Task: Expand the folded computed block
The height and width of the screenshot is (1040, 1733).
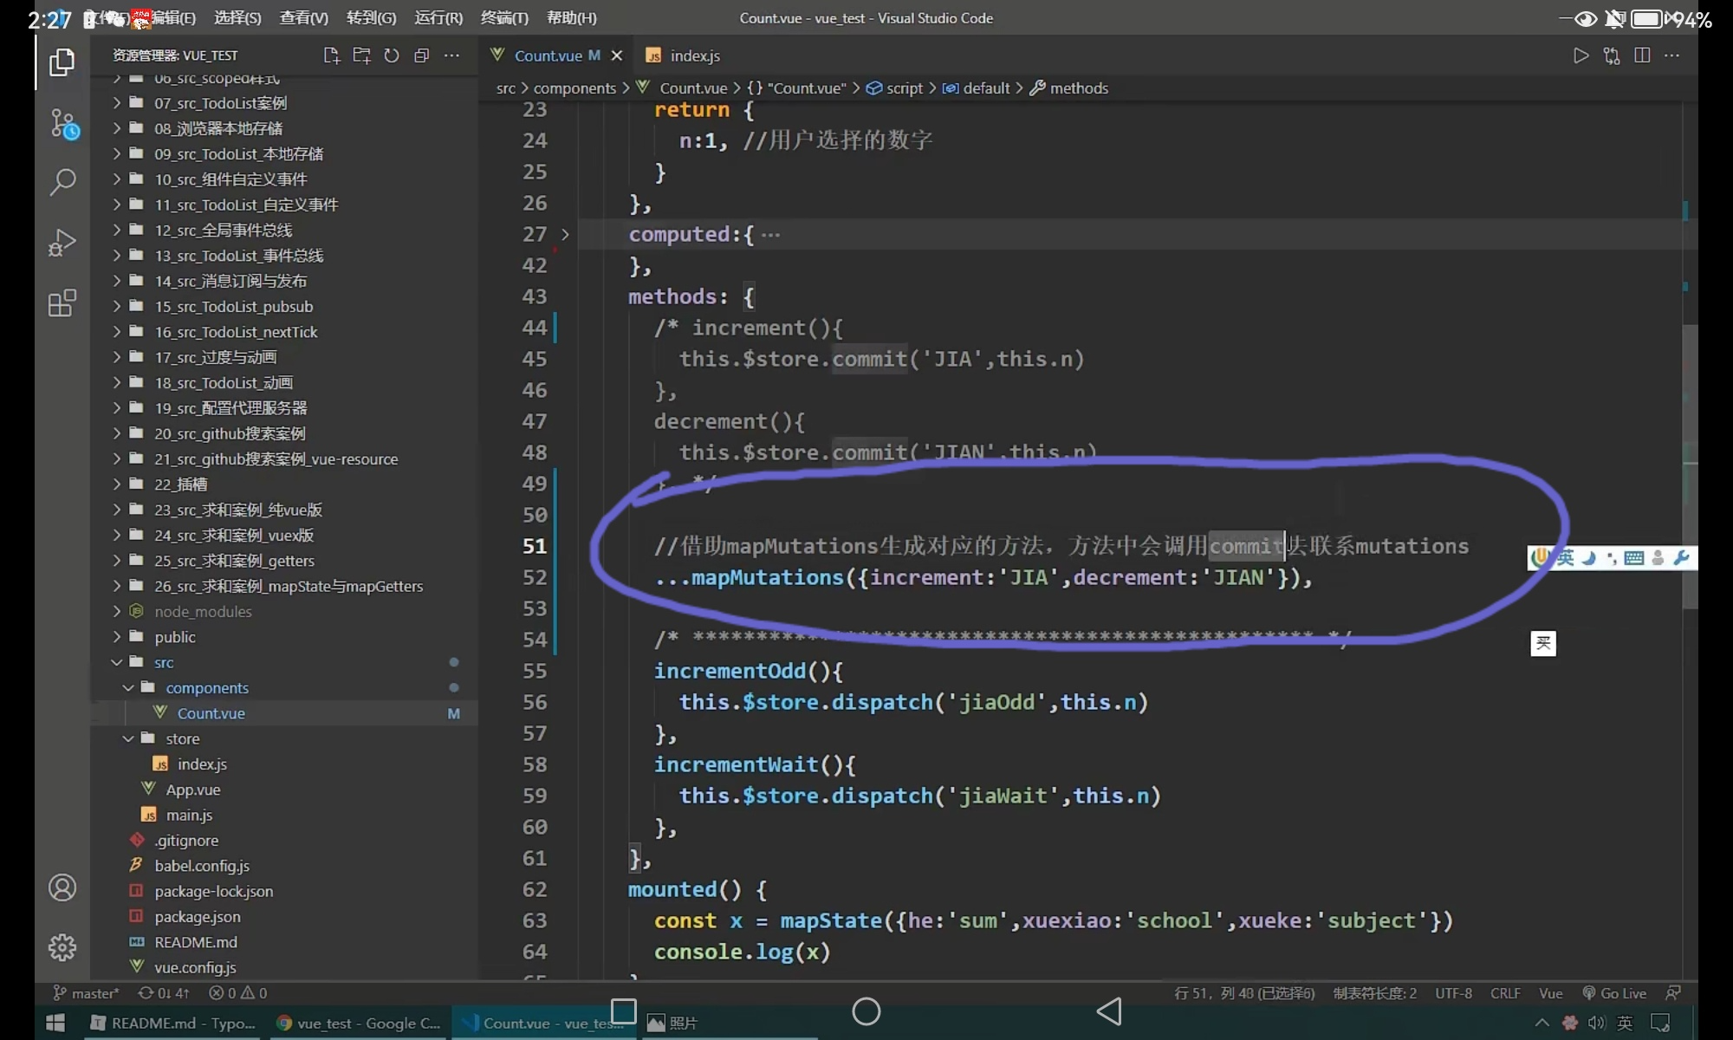Action: 565,234
